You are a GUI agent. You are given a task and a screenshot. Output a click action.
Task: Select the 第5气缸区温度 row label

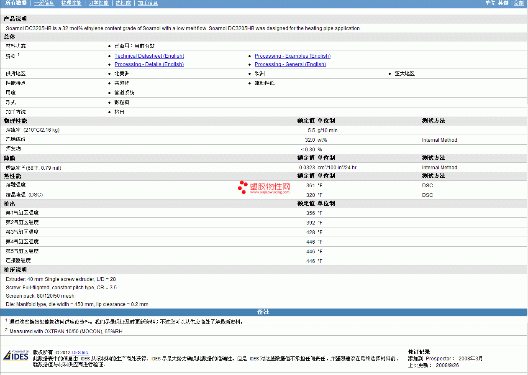22,251
